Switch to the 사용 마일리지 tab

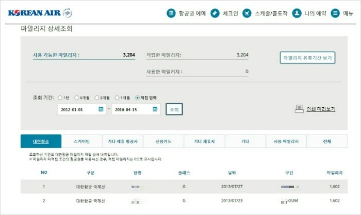[x=286, y=141]
